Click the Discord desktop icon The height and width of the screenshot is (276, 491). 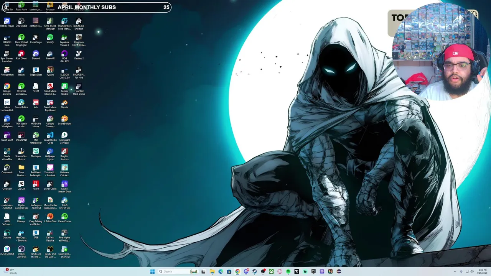(36, 55)
